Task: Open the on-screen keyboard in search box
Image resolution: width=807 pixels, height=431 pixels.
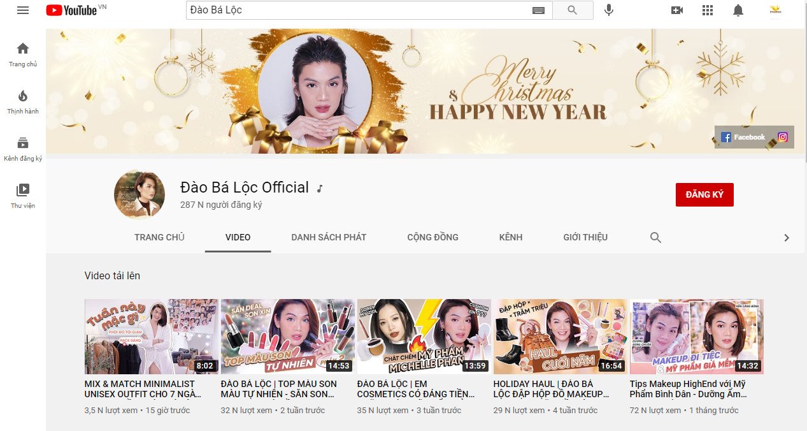Action: coord(538,10)
